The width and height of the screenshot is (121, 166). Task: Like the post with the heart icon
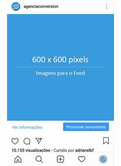coord(15,141)
